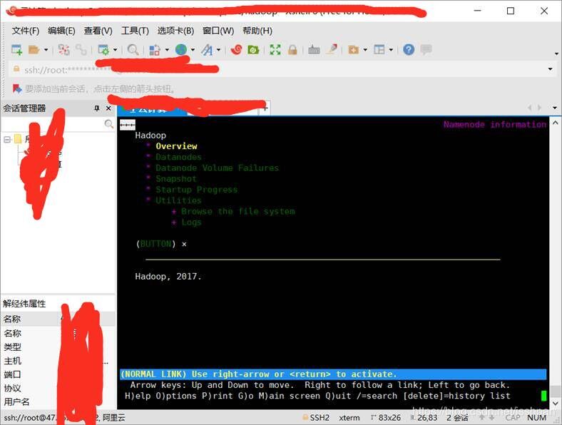Click the highlighter pen icon
This screenshot has height=425, width=562.
pos(332,49)
